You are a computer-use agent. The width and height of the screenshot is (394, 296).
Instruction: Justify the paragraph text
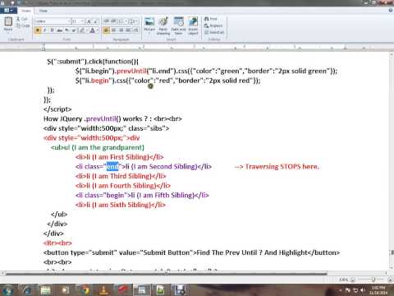[x=128, y=30]
